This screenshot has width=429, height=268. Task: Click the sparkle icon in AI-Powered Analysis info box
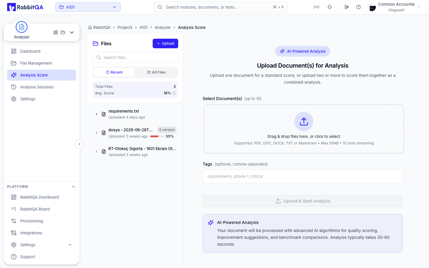click(x=211, y=223)
